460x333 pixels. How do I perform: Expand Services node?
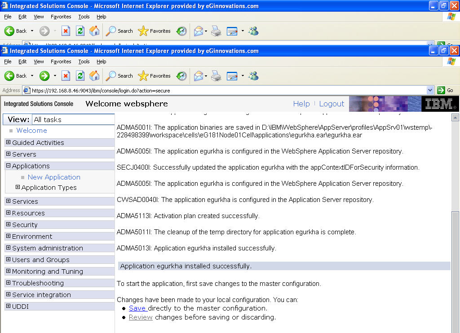[8, 201]
